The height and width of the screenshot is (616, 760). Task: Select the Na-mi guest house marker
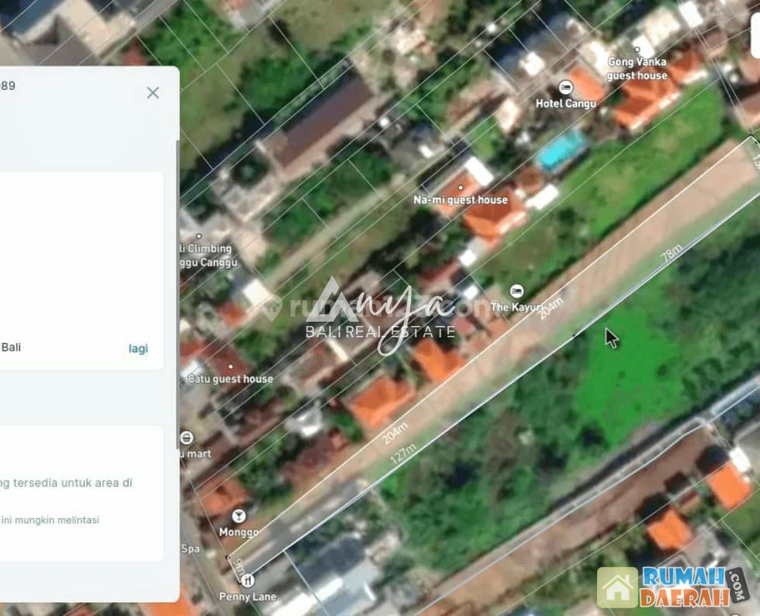[459, 187]
